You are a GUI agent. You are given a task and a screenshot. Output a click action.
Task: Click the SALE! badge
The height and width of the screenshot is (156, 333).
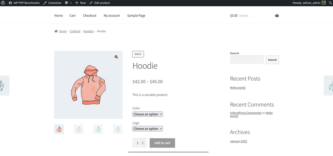pyautogui.click(x=138, y=54)
